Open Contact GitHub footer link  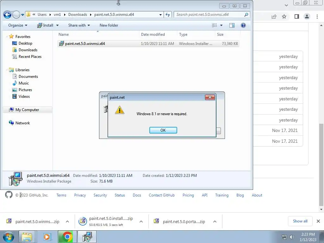pos(162,195)
